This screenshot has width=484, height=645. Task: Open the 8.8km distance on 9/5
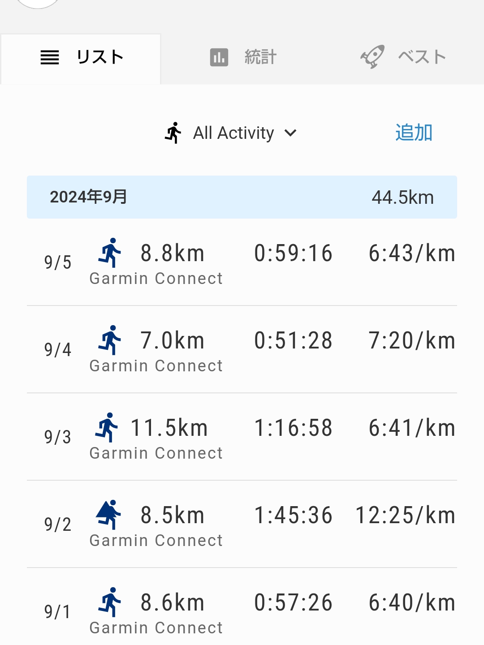pyautogui.click(x=173, y=253)
